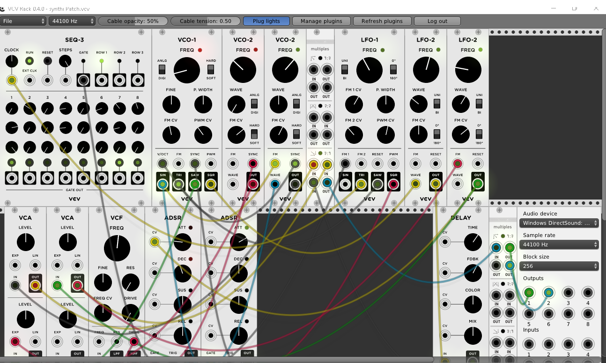Click the Cable tension slider
The image size is (606, 363).
pyautogui.click(x=206, y=21)
